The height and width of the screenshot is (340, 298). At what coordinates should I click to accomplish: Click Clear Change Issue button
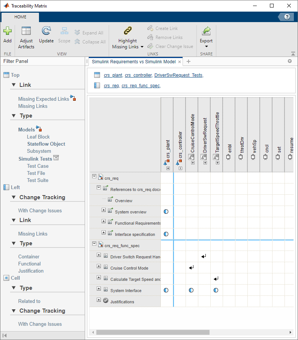click(x=170, y=46)
